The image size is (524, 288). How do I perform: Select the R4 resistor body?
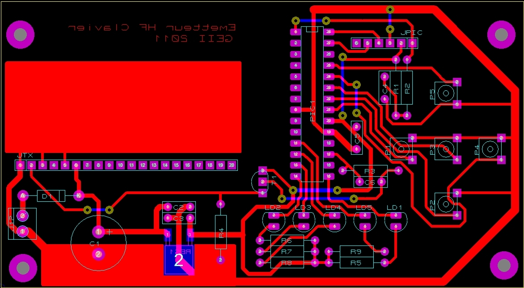point(220,232)
